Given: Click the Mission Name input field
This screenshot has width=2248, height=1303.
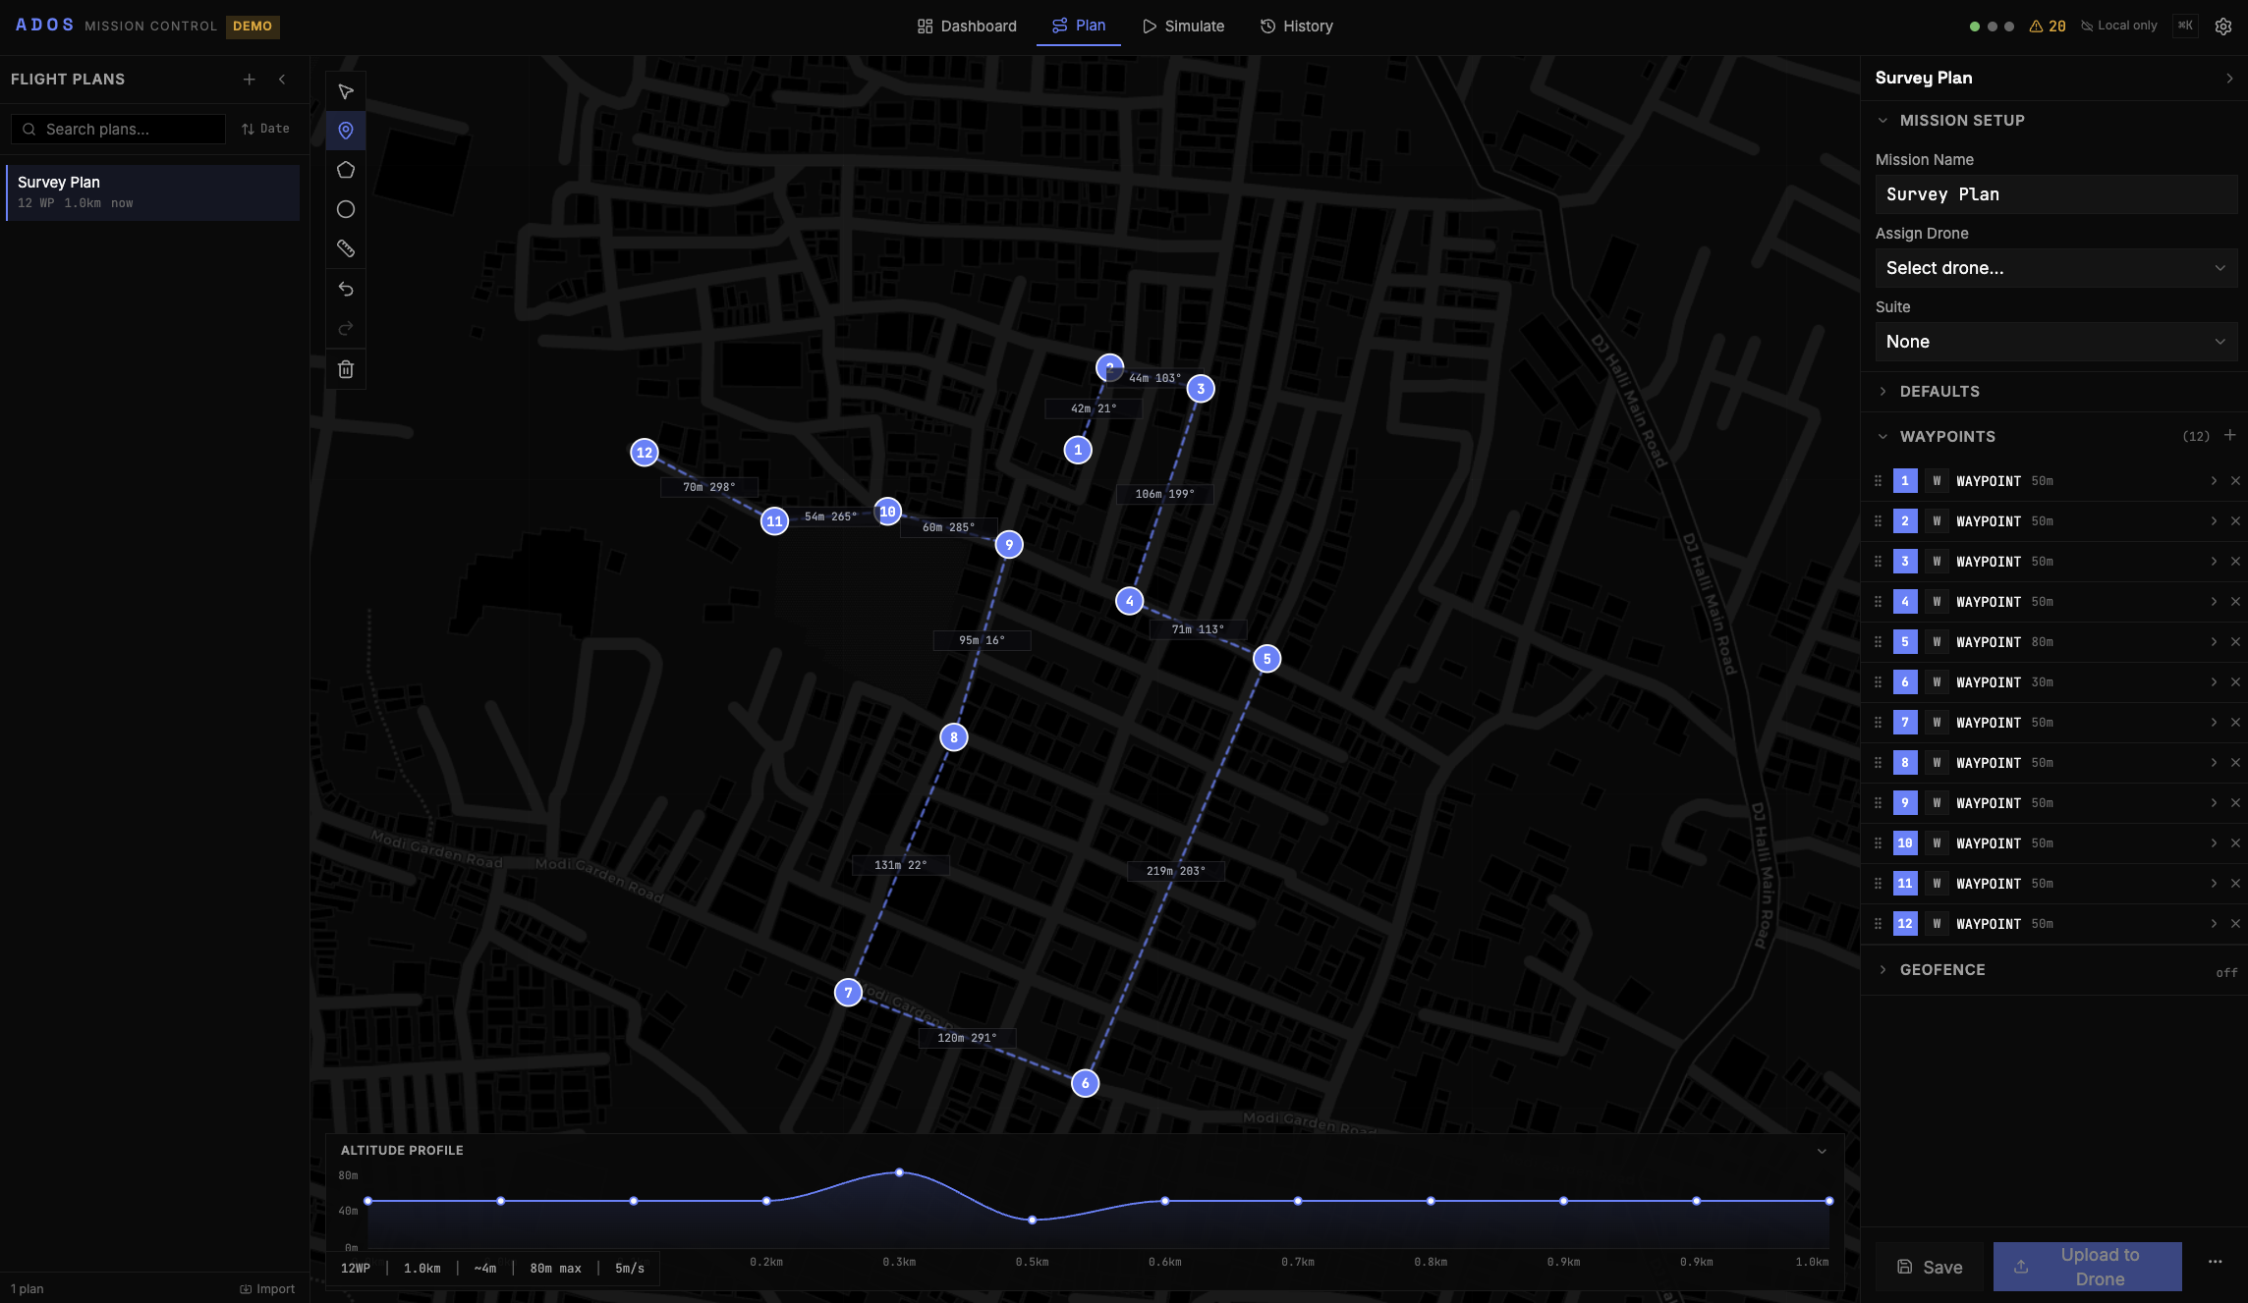Looking at the screenshot, I should (x=2055, y=193).
